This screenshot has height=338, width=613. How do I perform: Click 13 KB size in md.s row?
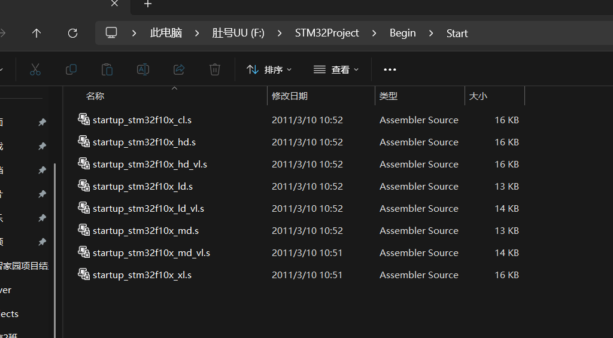[x=506, y=231]
